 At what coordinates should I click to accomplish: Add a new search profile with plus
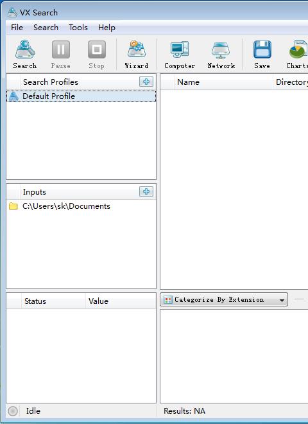tap(146, 82)
